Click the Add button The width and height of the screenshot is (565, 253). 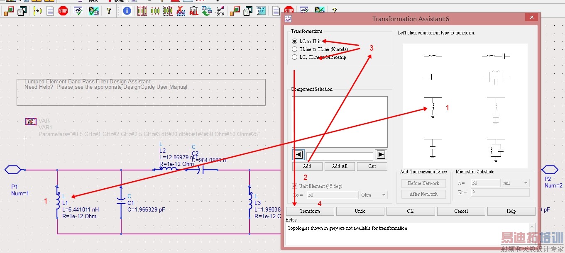click(x=307, y=166)
